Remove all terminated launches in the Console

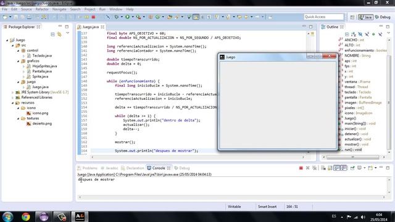click(x=314, y=168)
